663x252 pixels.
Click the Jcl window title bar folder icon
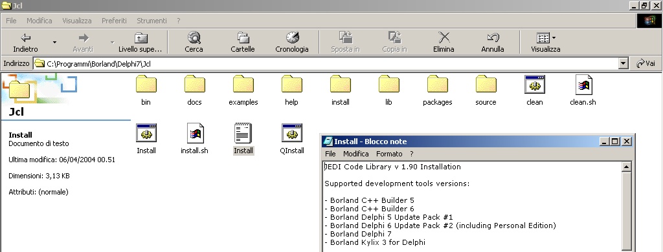[x=6, y=5]
